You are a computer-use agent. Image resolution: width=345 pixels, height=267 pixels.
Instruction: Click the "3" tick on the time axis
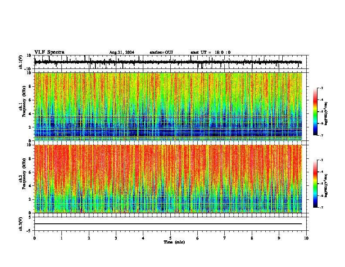click(116, 238)
